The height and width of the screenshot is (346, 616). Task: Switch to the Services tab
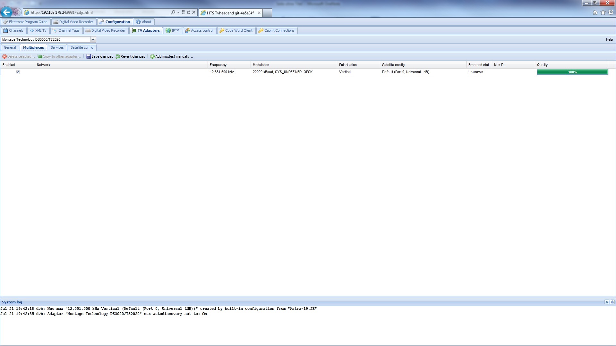(x=57, y=47)
